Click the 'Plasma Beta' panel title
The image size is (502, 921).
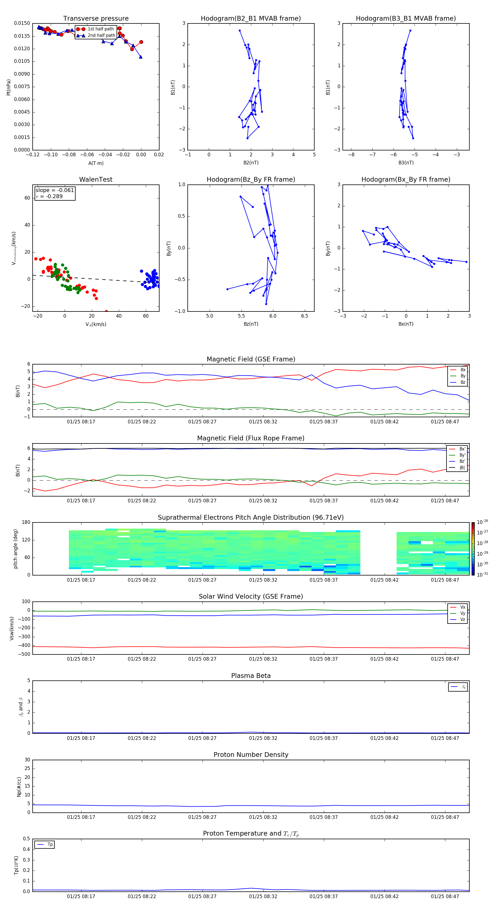pos(251,676)
